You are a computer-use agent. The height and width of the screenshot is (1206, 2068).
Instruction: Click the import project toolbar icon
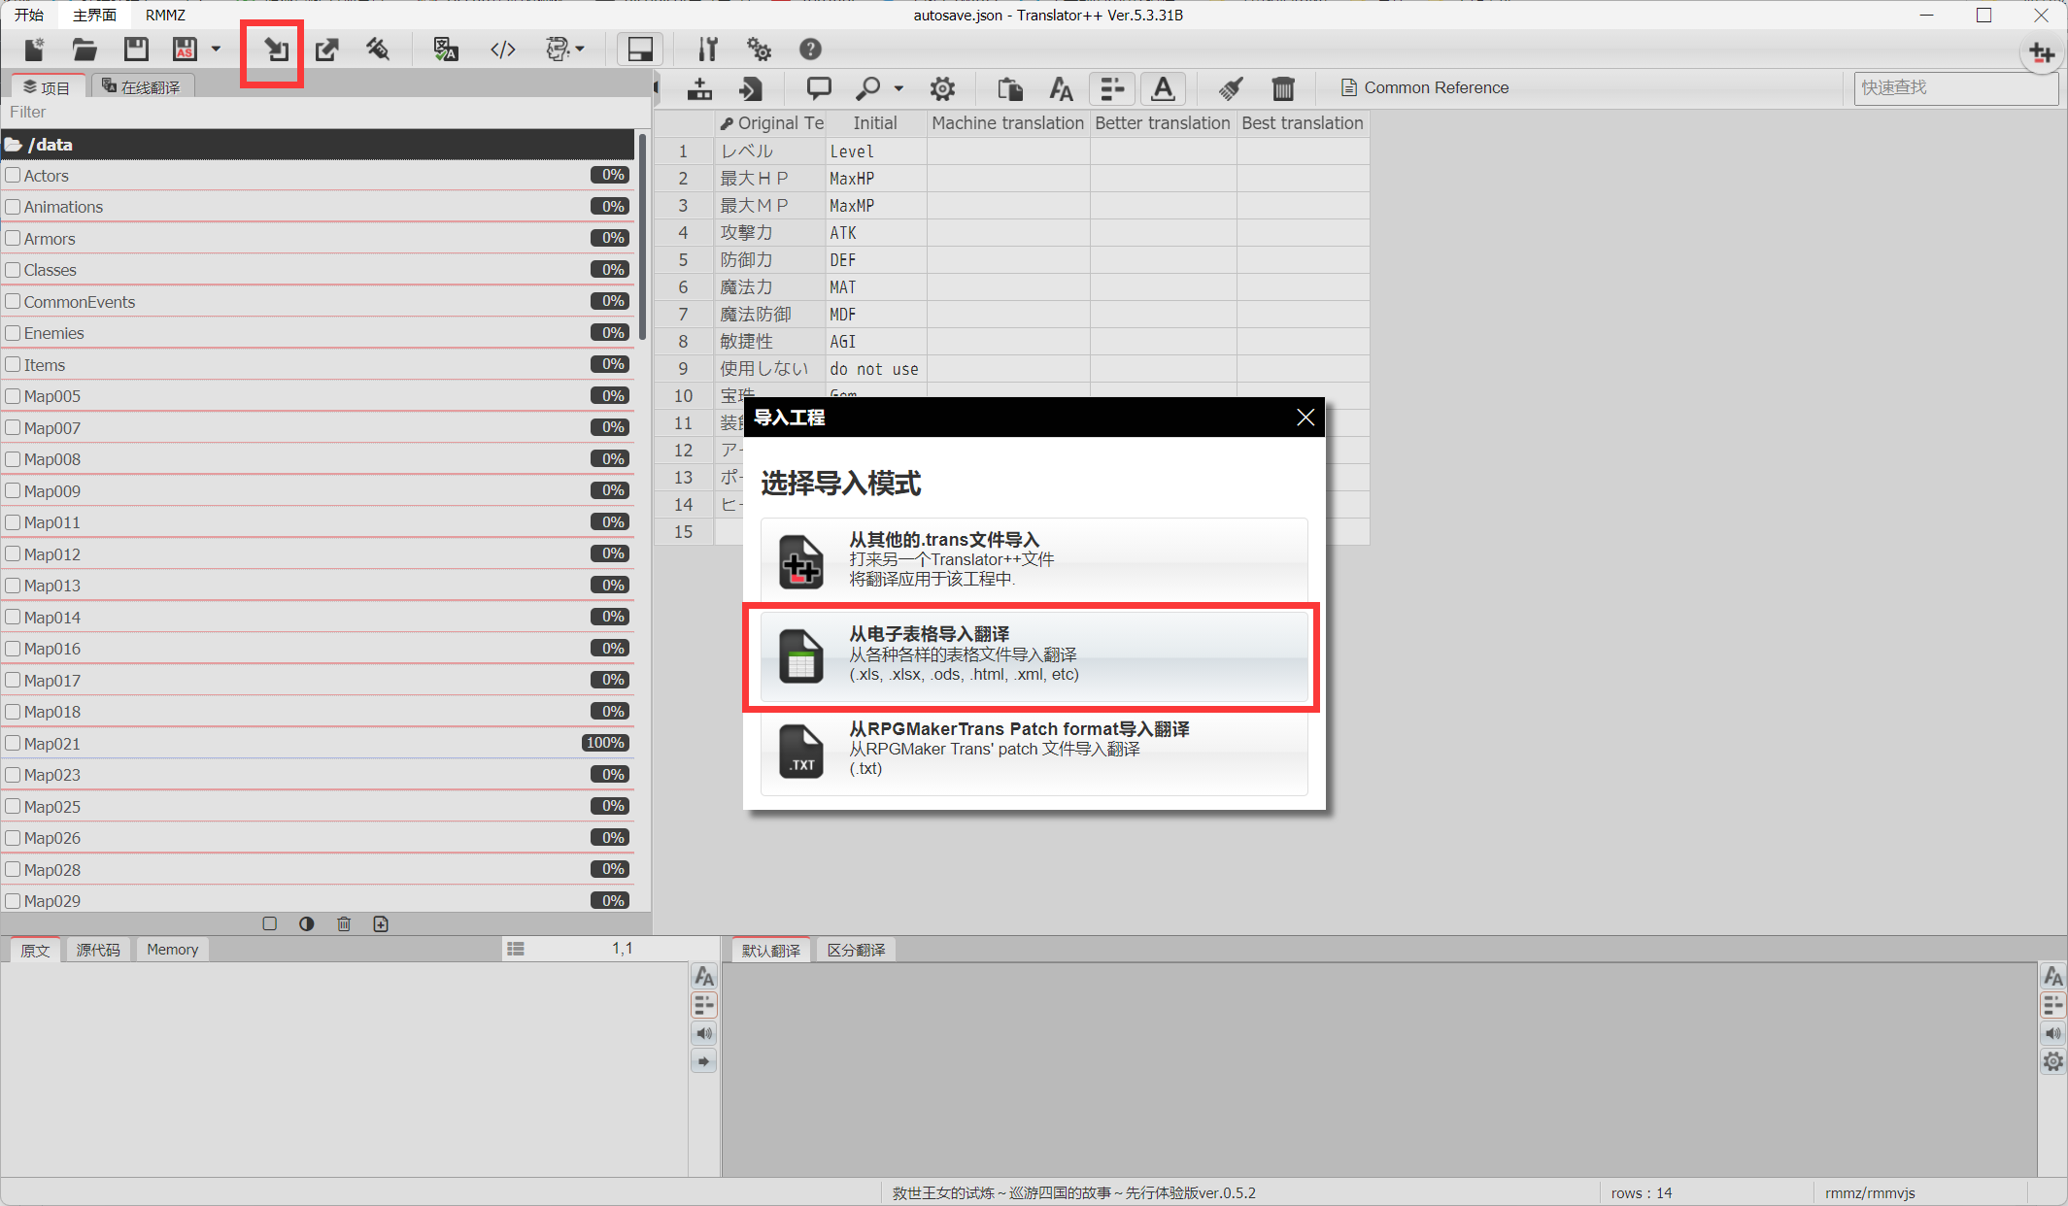click(276, 50)
